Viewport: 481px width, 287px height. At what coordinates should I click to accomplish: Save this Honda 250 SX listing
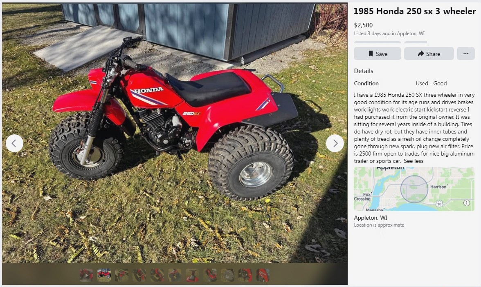coord(377,53)
